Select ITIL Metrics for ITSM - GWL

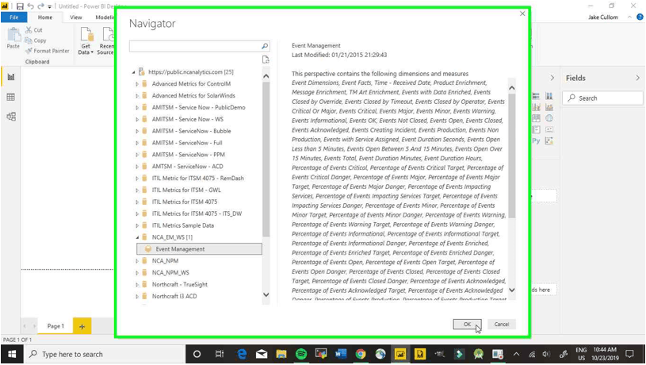[186, 190]
